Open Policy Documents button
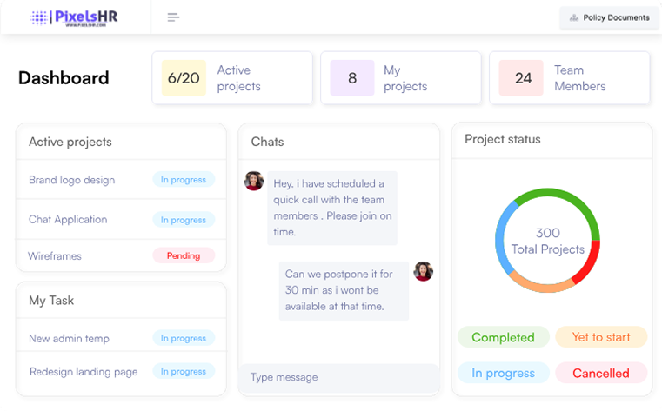This screenshot has height=411, width=662. click(x=609, y=17)
